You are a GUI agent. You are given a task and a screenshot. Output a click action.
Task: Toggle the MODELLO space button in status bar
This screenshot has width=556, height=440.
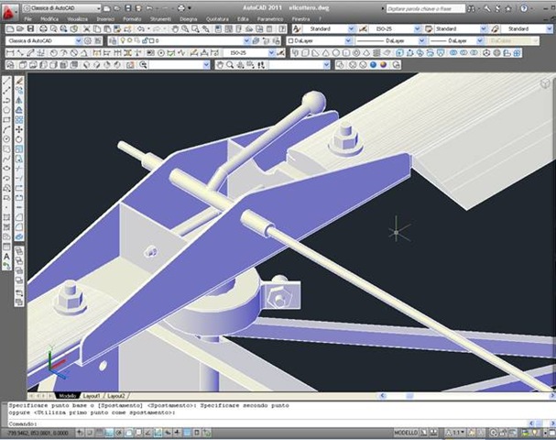(x=407, y=431)
